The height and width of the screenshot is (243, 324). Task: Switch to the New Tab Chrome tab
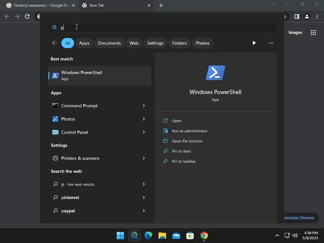coord(116,5)
